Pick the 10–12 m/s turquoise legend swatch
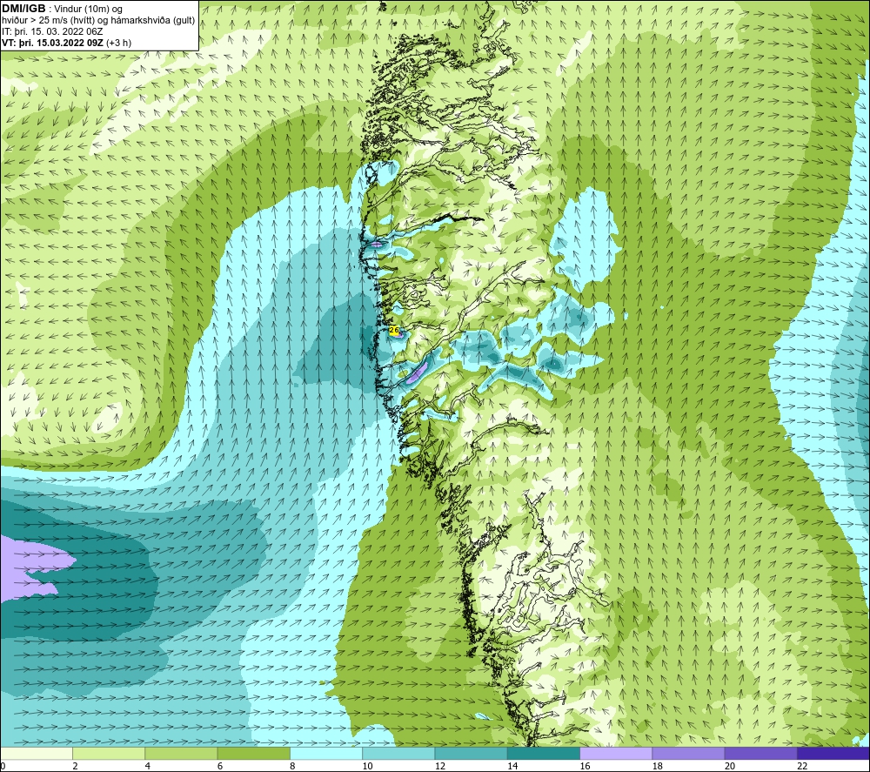This screenshot has height=772, width=870. (x=398, y=753)
